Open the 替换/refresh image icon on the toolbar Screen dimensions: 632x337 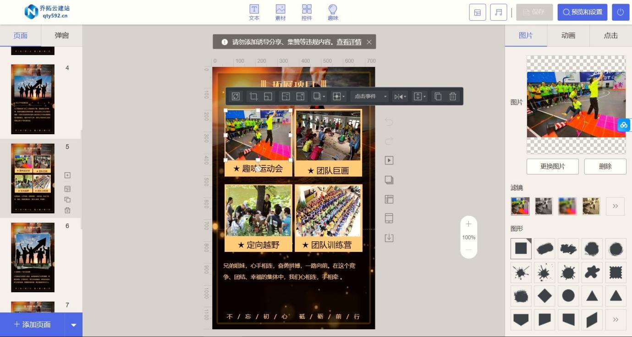click(235, 96)
